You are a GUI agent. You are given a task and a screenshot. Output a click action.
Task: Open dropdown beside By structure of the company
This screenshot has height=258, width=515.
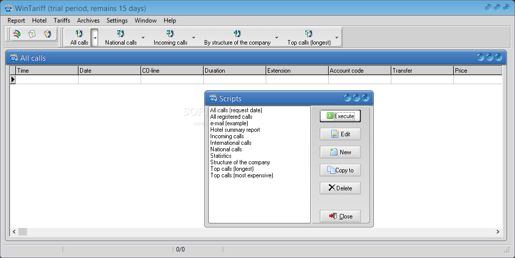[x=277, y=38]
